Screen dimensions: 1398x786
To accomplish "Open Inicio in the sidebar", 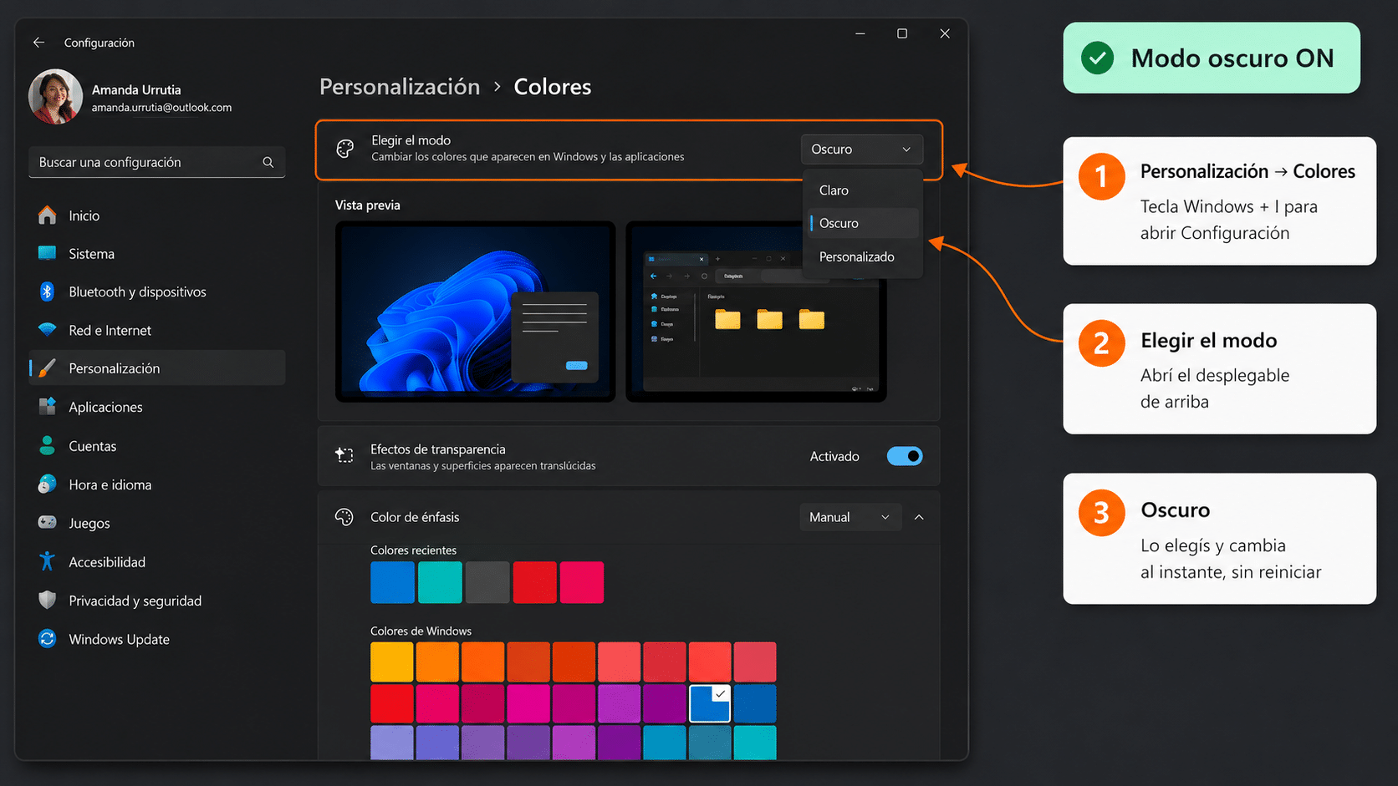I will (157, 216).
